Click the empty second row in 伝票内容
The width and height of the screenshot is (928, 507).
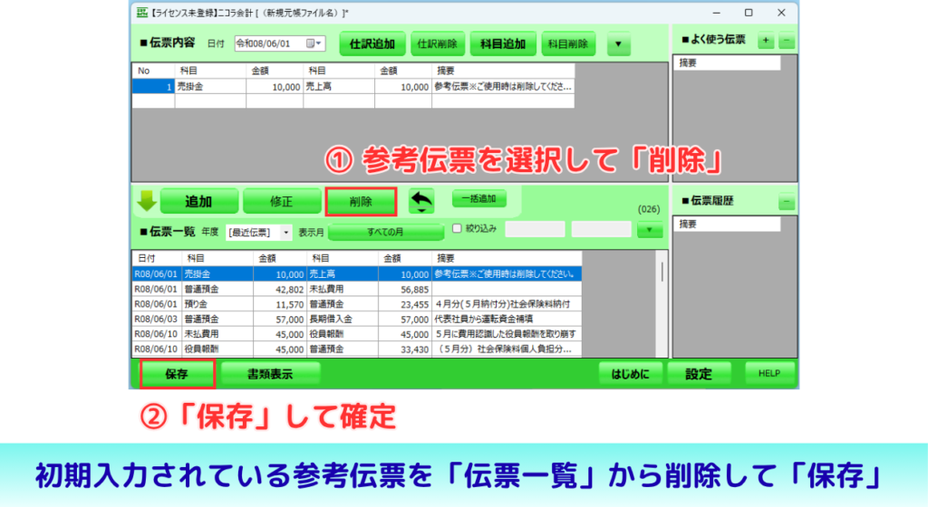[353, 101]
